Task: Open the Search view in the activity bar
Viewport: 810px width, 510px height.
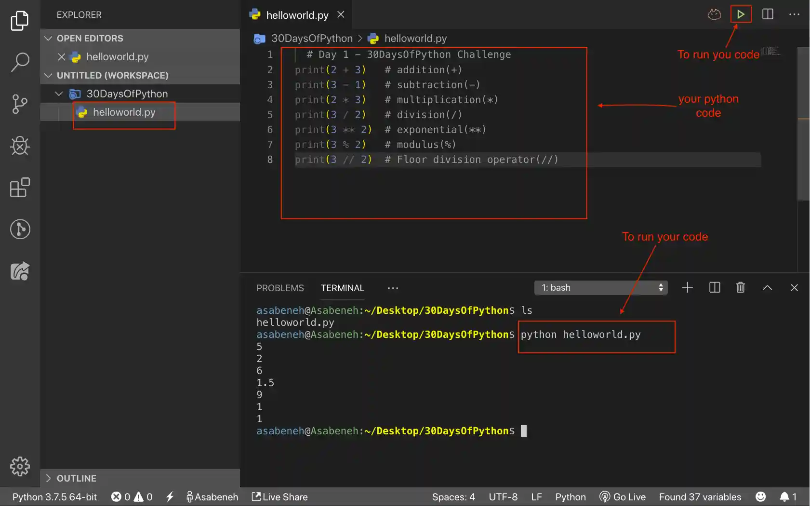Action: 20,62
